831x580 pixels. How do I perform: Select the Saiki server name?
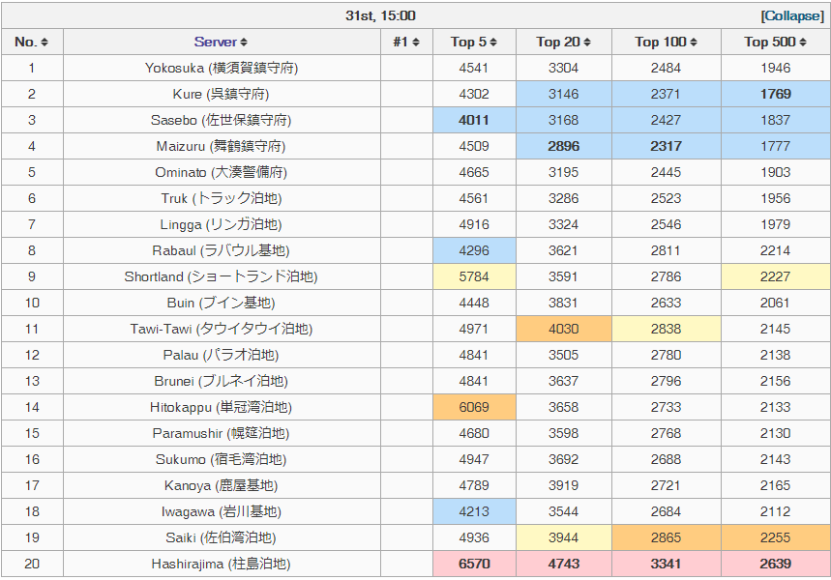pos(221,537)
